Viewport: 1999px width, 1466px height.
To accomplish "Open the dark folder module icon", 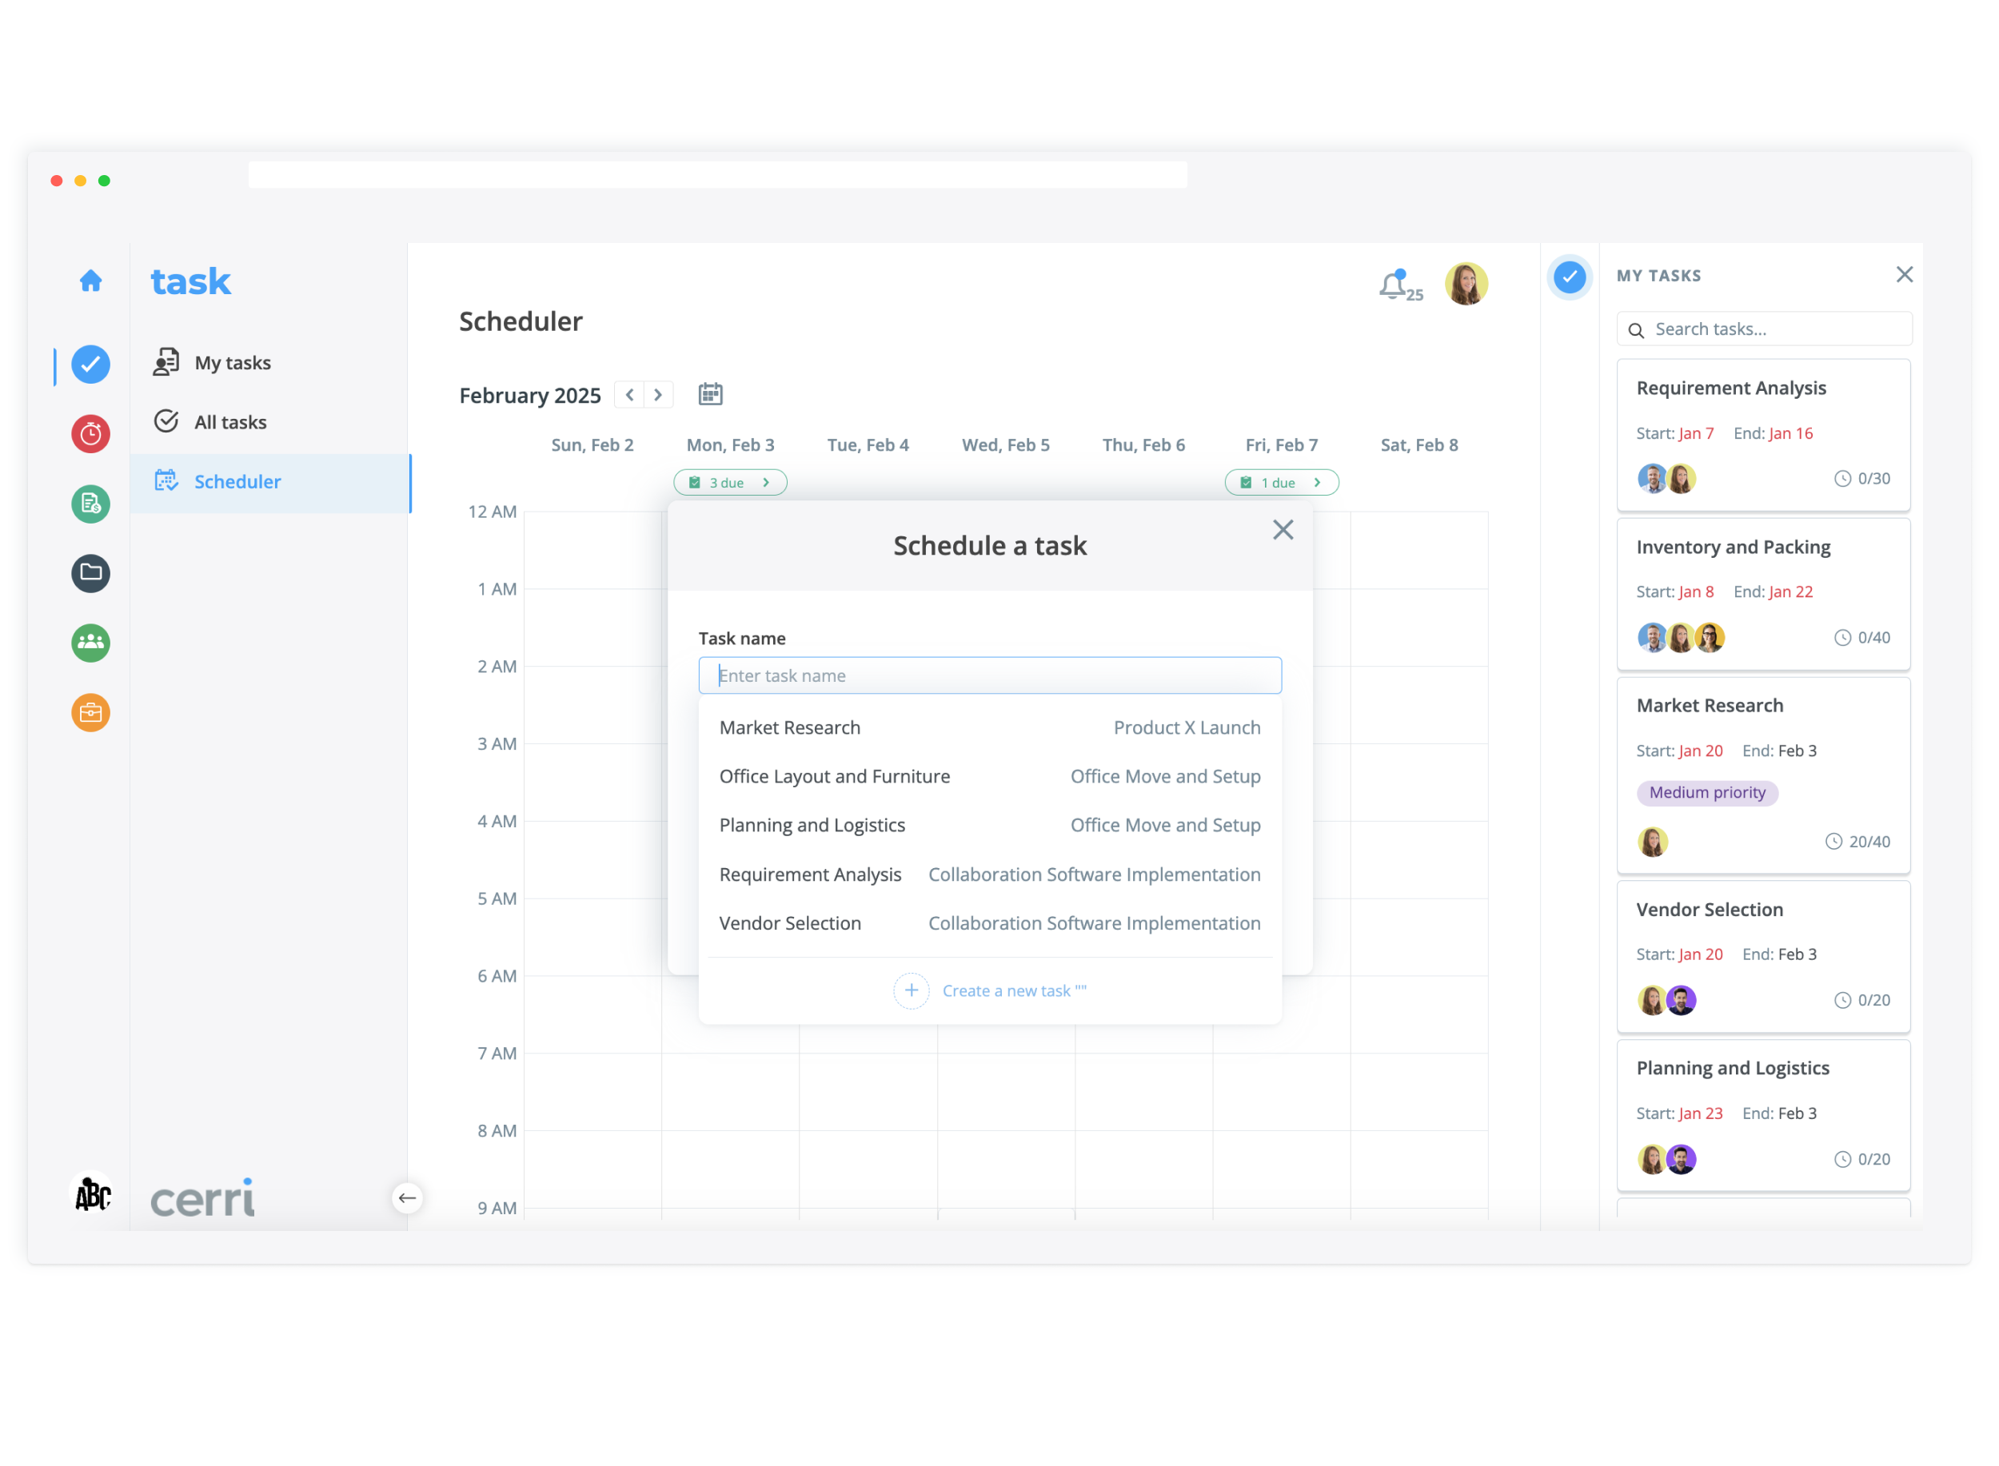I will point(90,573).
